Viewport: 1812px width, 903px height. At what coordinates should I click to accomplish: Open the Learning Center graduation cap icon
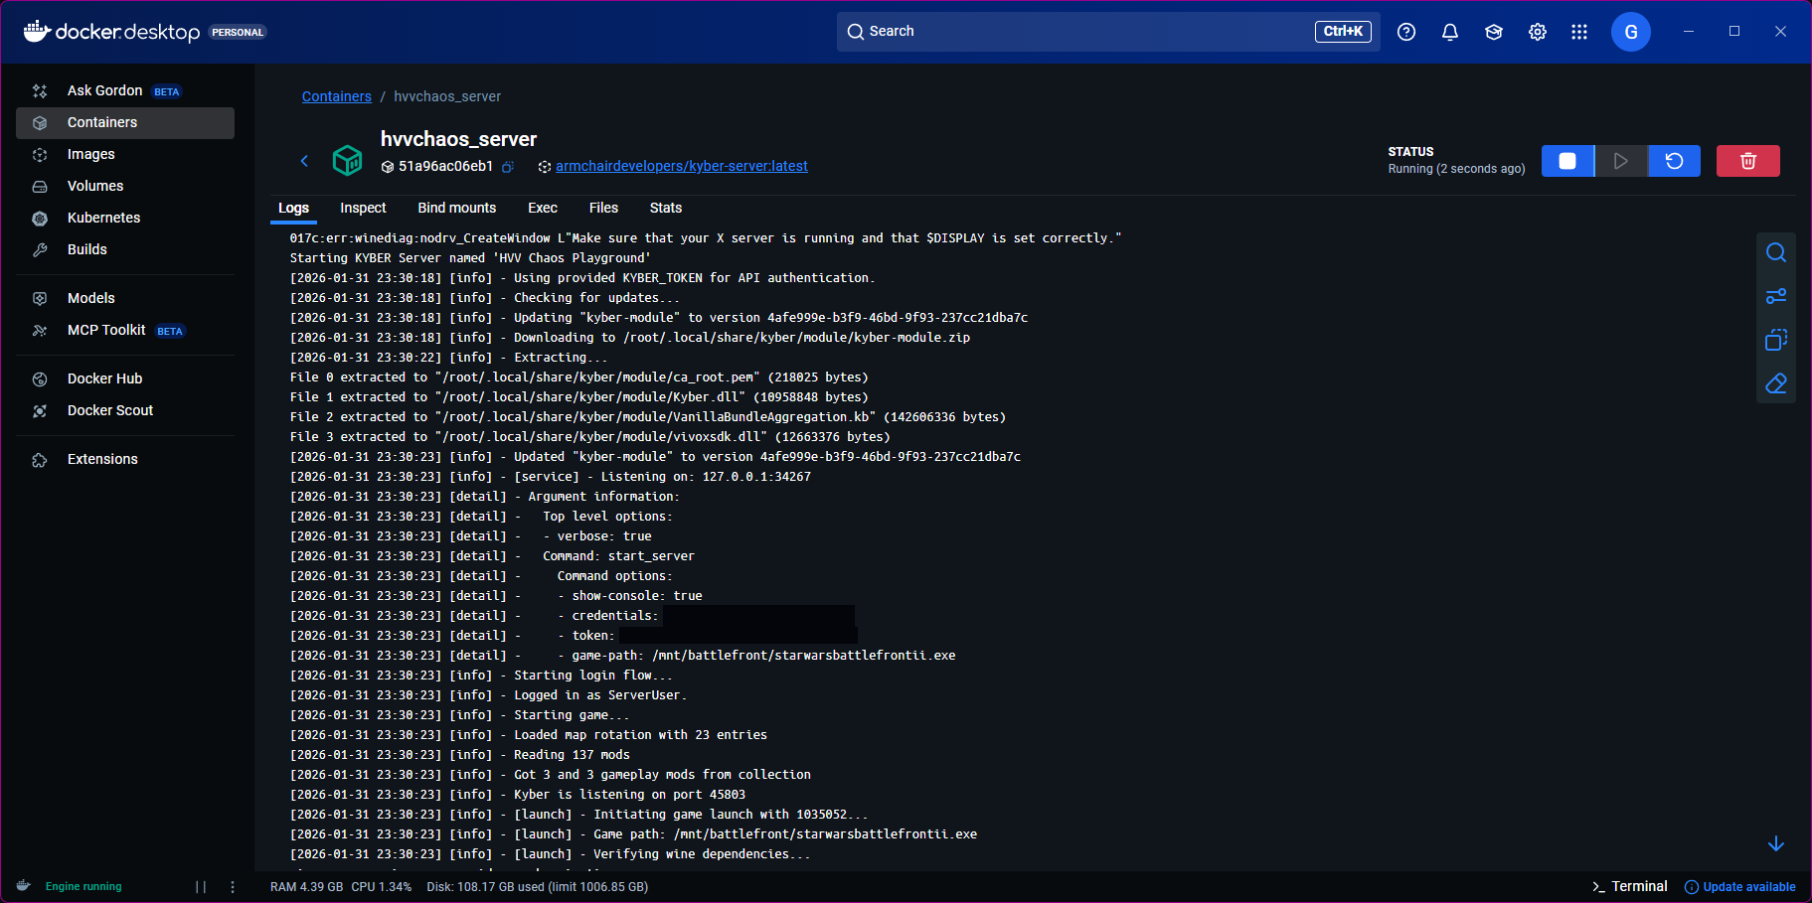click(x=1494, y=32)
